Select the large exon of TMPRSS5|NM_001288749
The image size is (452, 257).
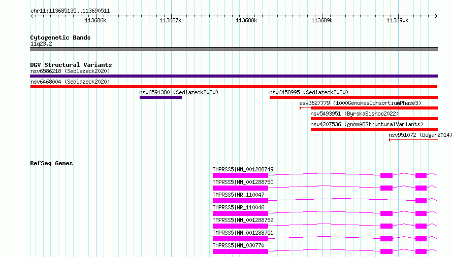coord(240,175)
